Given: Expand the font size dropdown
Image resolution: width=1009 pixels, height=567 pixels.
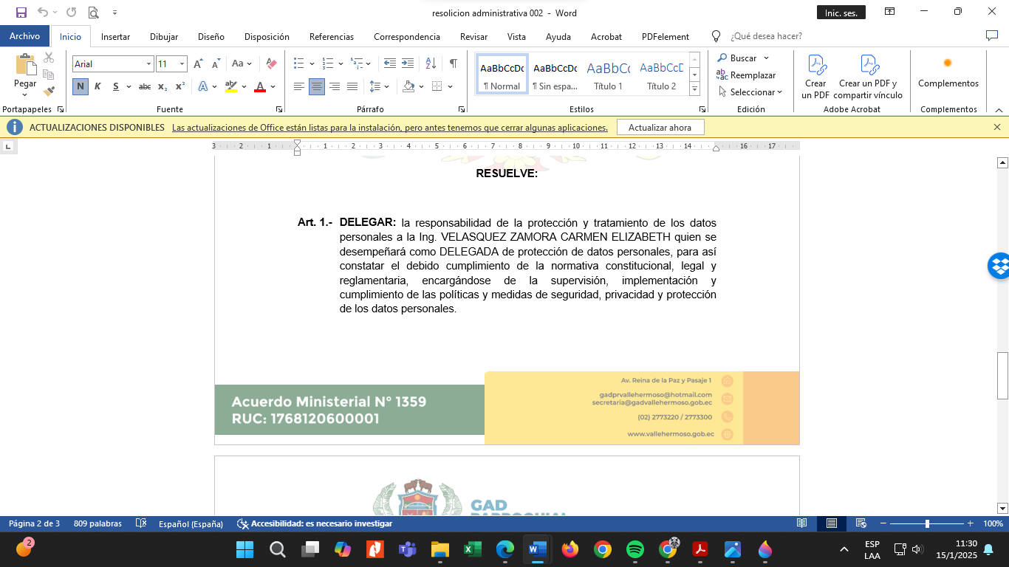Looking at the screenshot, I should [182, 64].
